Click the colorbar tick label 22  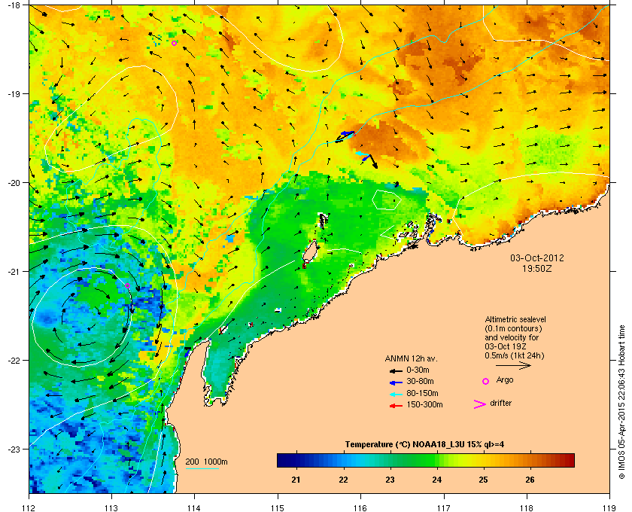(343, 480)
